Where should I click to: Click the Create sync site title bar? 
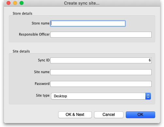click(x=82, y=3)
